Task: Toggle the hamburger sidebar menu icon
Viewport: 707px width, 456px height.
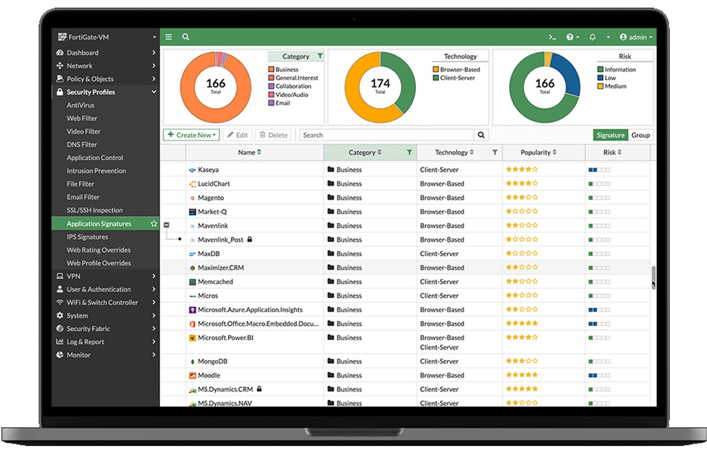Action: coord(169,37)
